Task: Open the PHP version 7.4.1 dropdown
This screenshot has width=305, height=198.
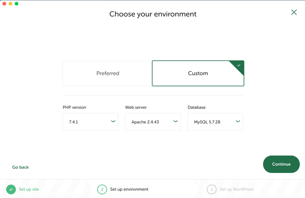Action: coord(91,122)
